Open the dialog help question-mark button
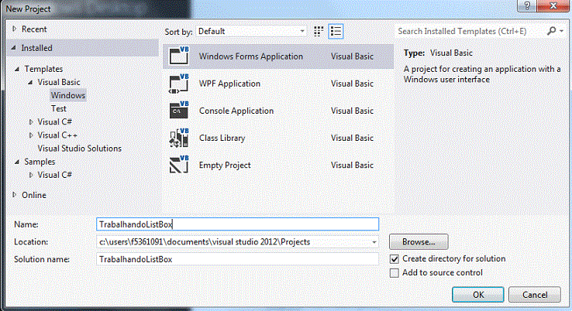This screenshot has height=311, width=572. (x=528, y=5)
